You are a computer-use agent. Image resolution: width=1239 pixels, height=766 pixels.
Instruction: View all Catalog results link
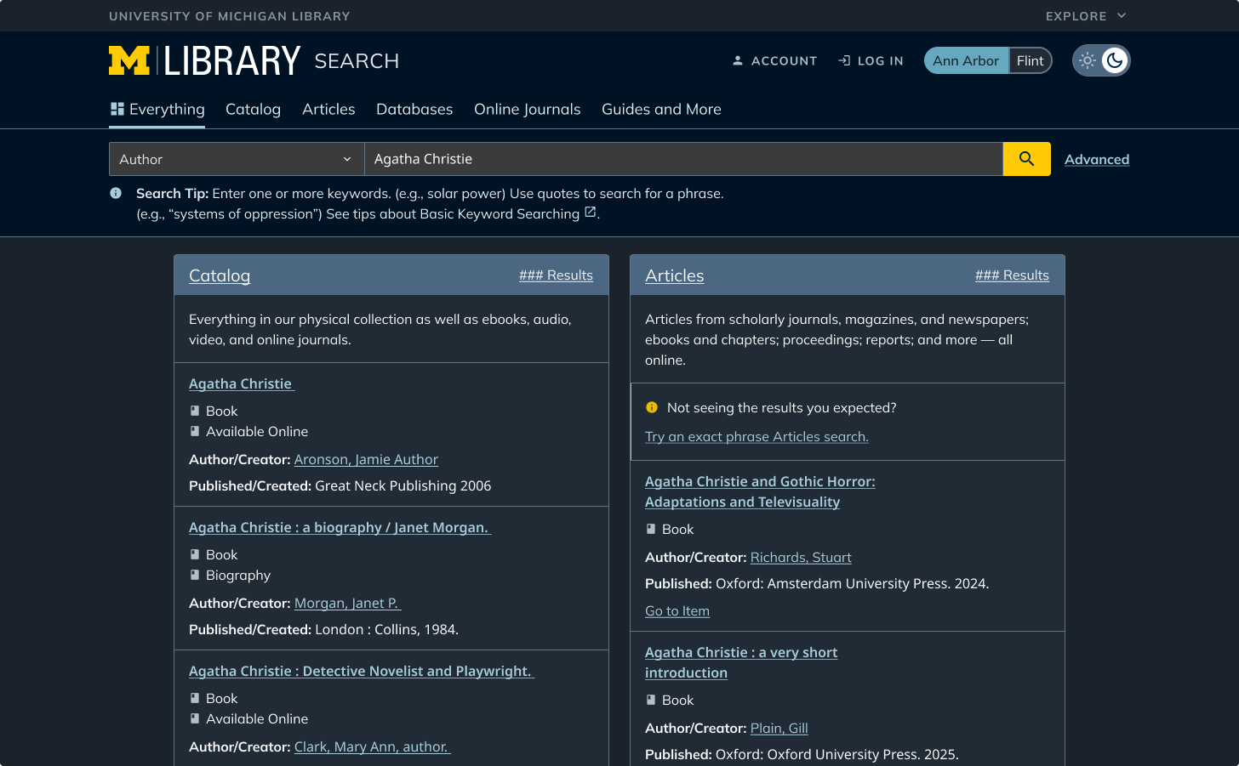(556, 275)
